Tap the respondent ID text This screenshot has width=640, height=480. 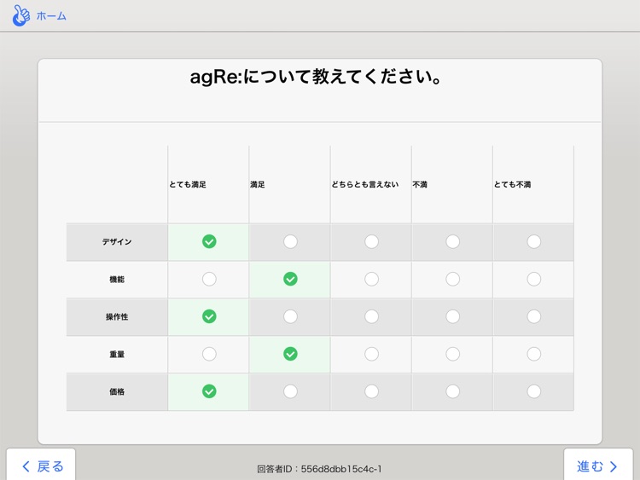319,469
